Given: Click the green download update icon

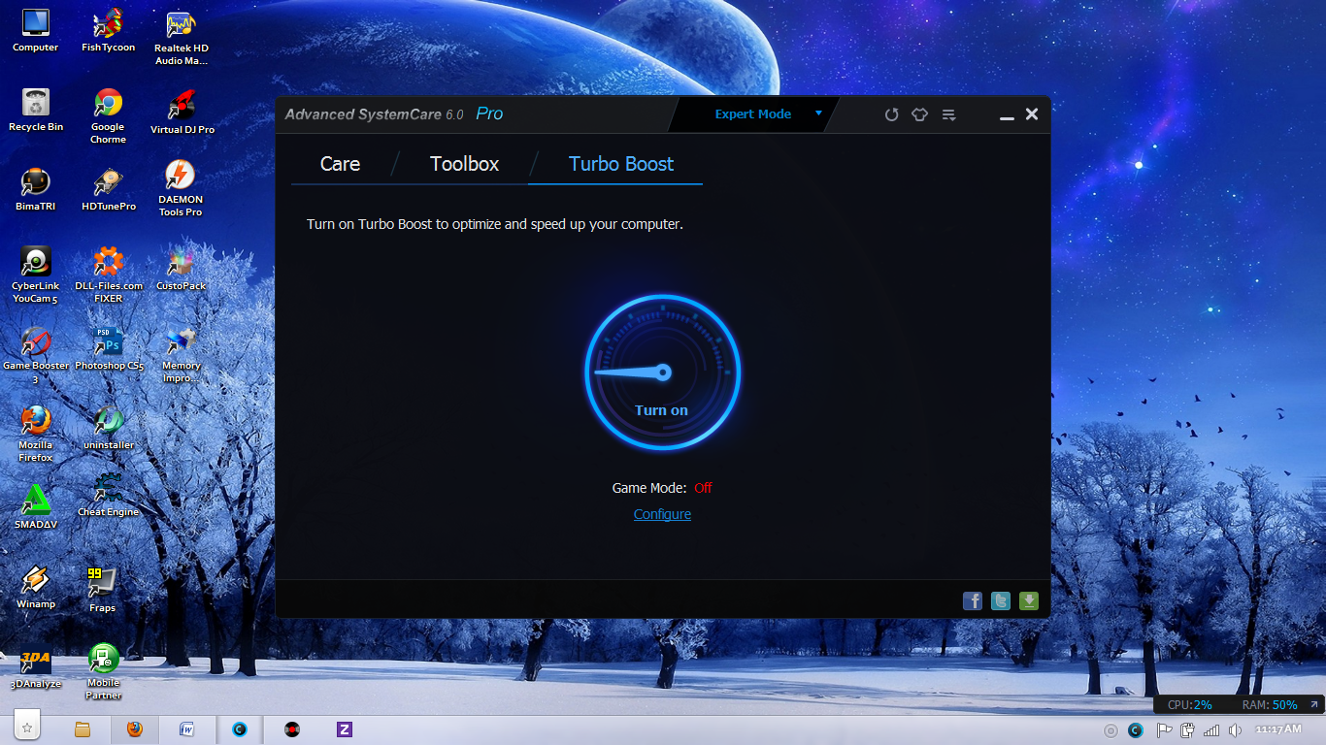Looking at the screenshot, I should 1029,601.
